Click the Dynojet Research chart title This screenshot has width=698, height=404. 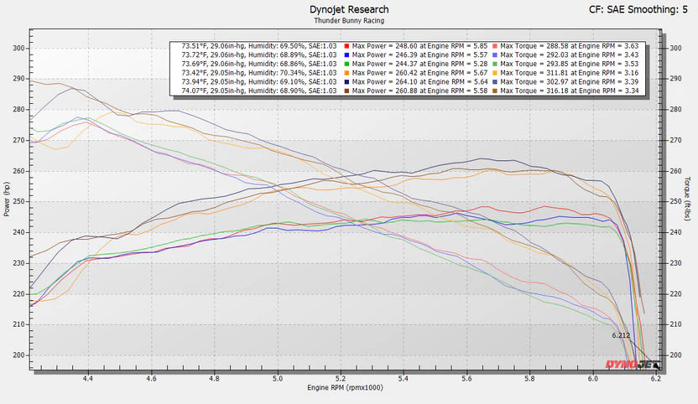(348, 9)
